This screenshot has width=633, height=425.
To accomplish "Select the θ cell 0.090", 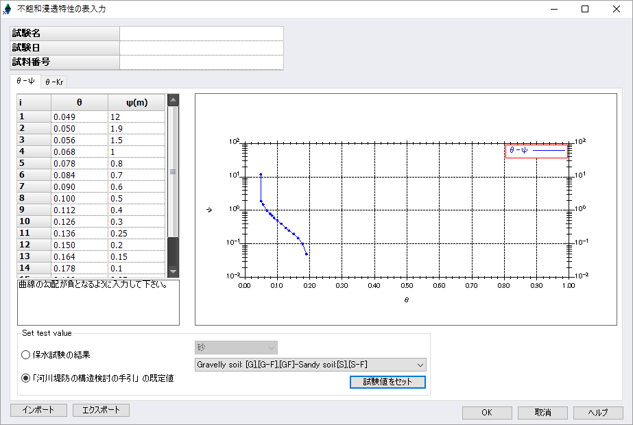I will 80,187.
